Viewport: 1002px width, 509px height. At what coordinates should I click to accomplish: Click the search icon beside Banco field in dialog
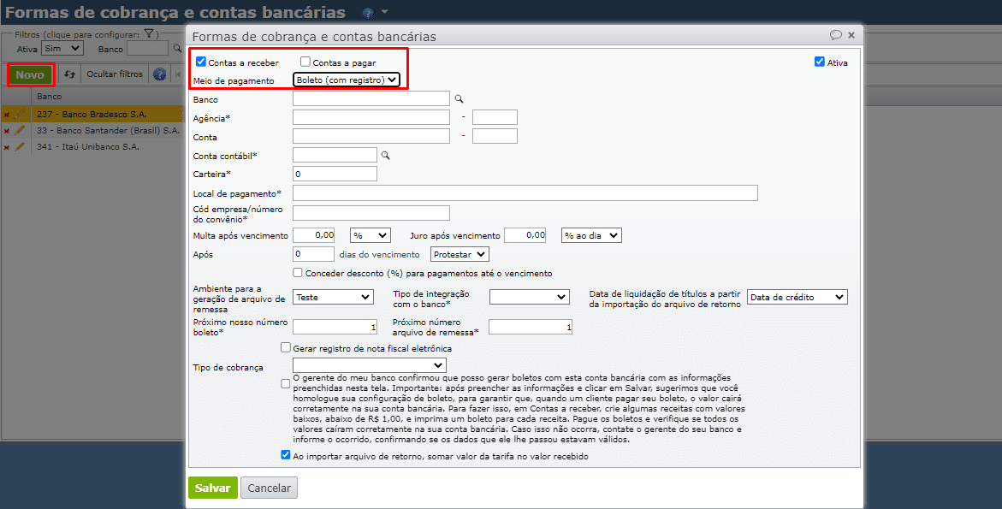coord(459,99)
